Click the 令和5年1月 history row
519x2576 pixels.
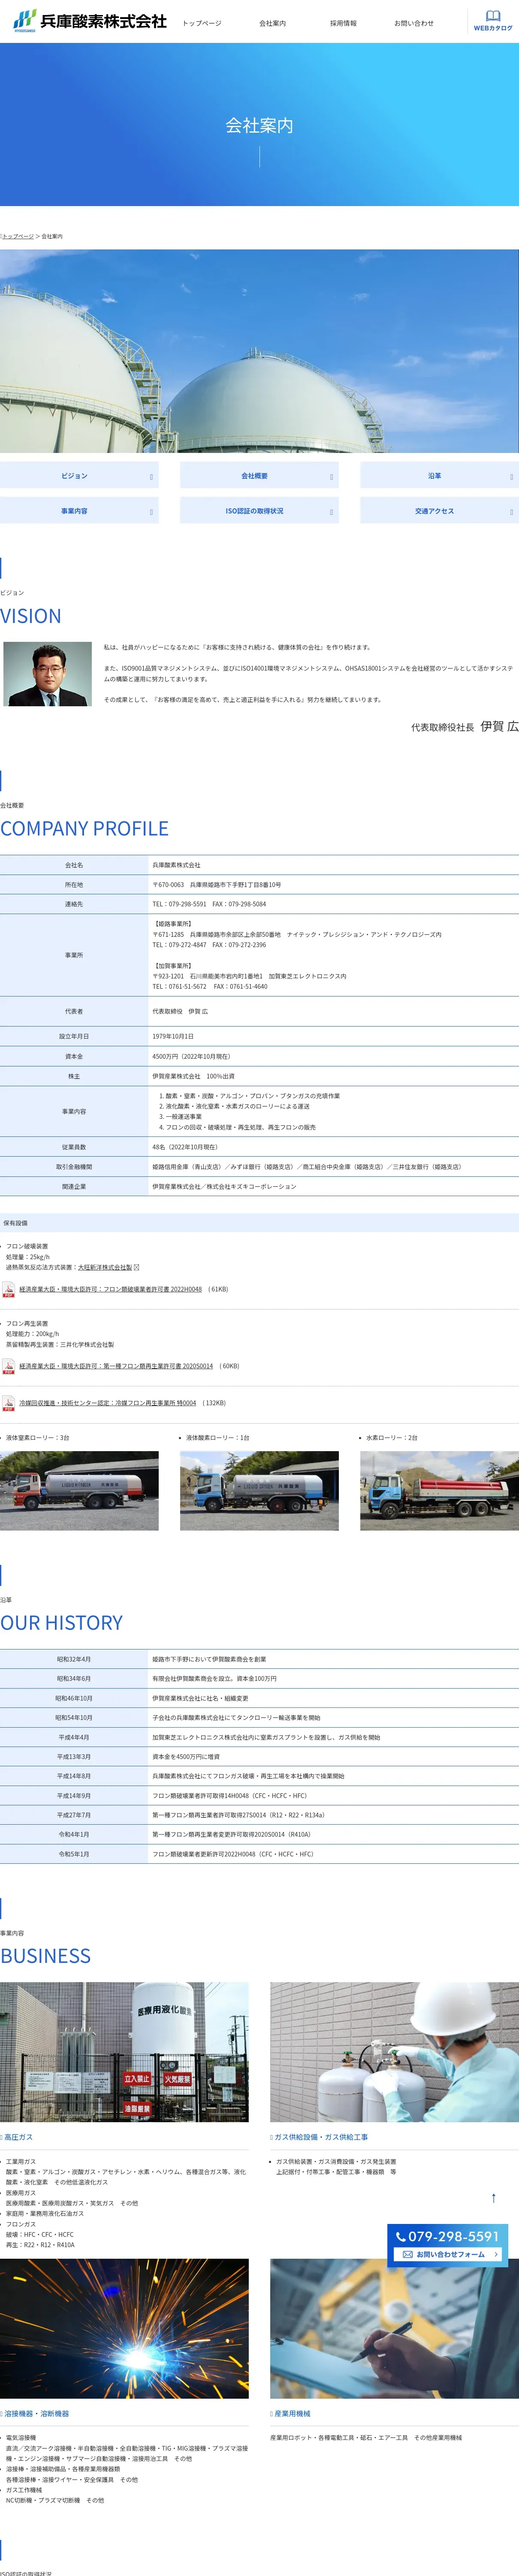click(x=259, y=1854)
